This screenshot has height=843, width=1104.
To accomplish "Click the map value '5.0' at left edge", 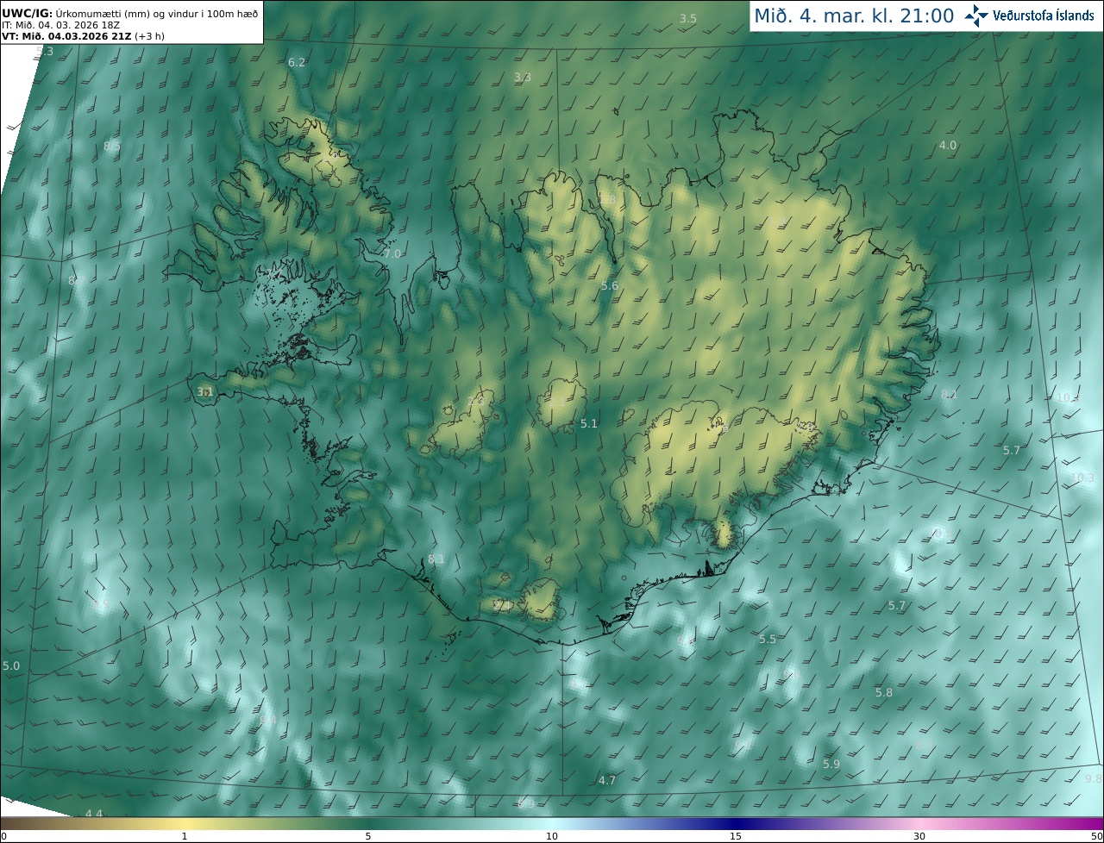I will click(x=10, y=666).
